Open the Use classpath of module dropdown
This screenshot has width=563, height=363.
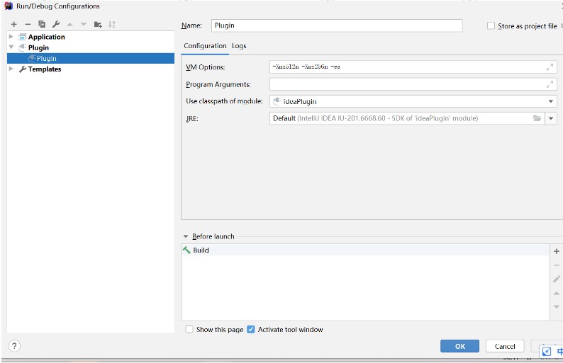[551, 101]
